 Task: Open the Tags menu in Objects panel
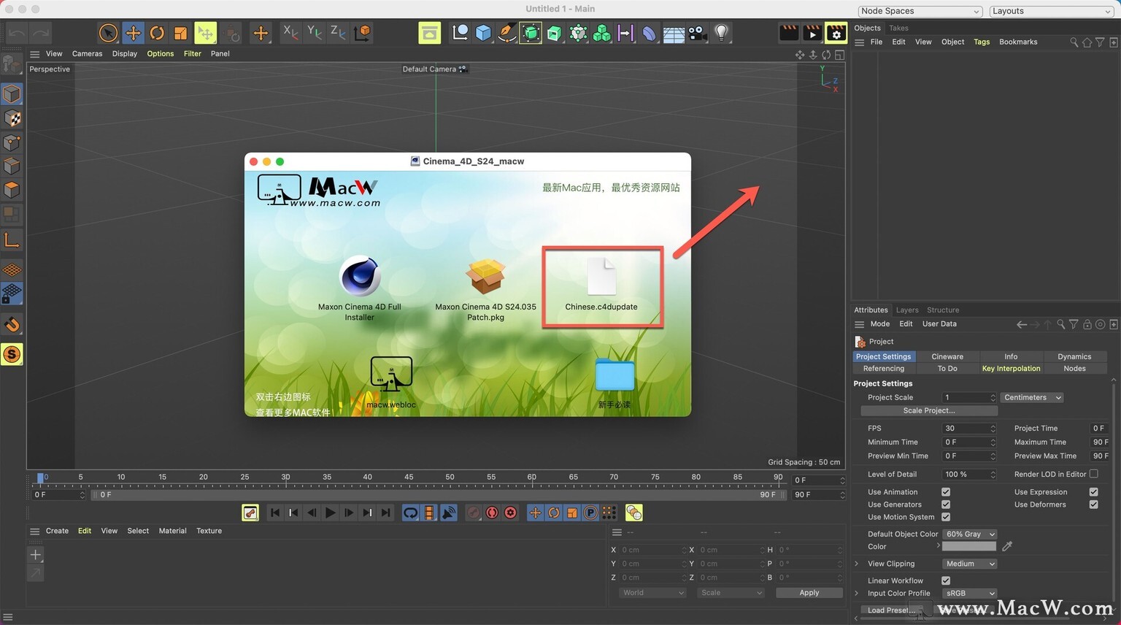(982, 42)
